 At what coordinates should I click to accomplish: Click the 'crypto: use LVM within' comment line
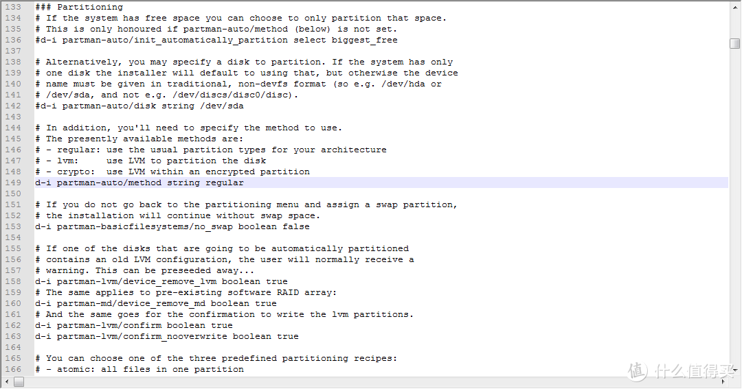172,172
